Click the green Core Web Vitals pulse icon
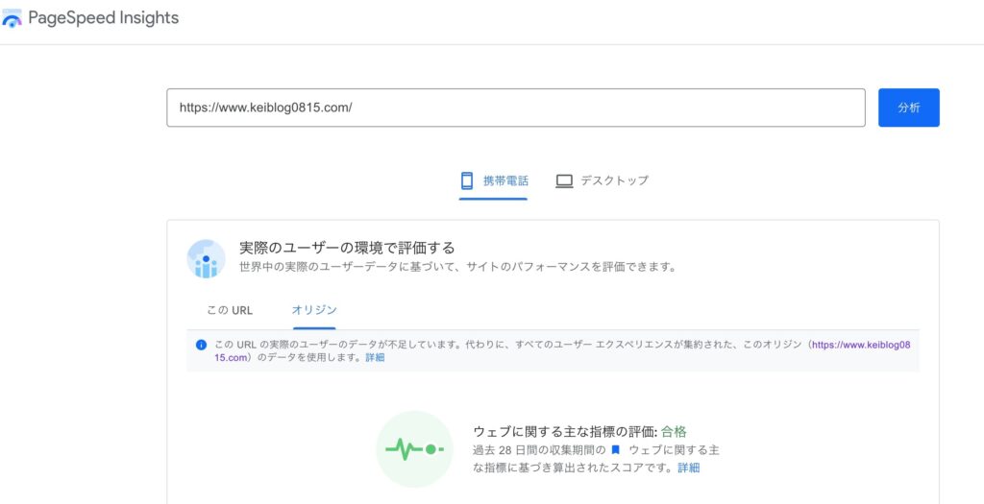The width and height of the screenshot is (984, 504). [414, 449]
